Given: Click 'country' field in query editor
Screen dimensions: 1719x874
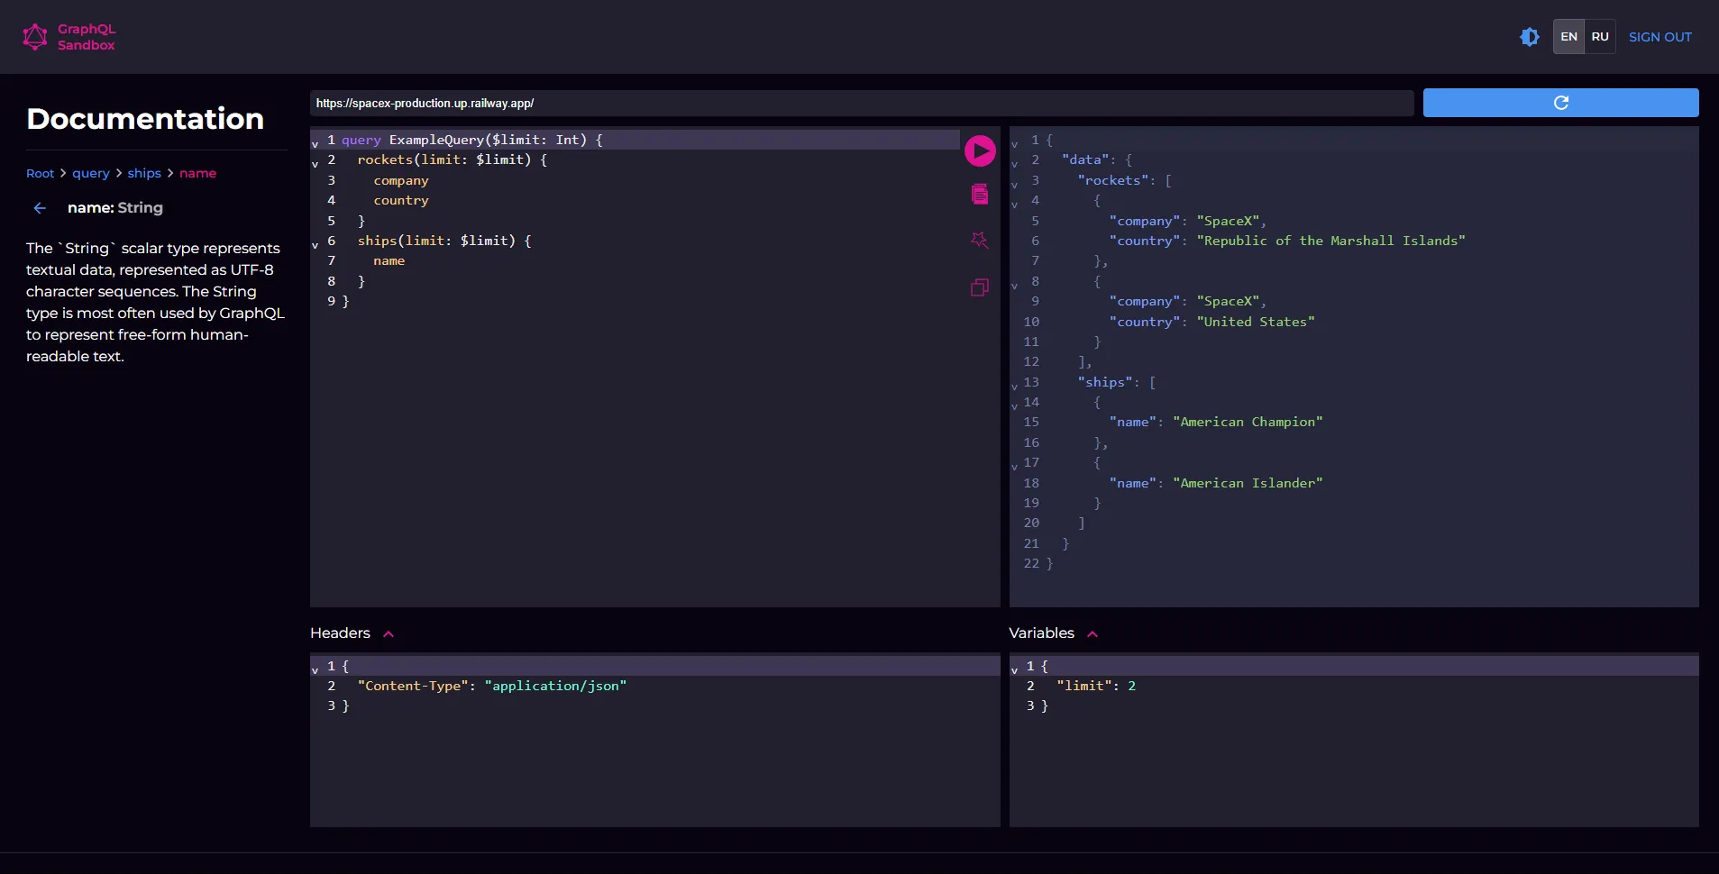Looking at the screenshot, I should pos(401,200).
